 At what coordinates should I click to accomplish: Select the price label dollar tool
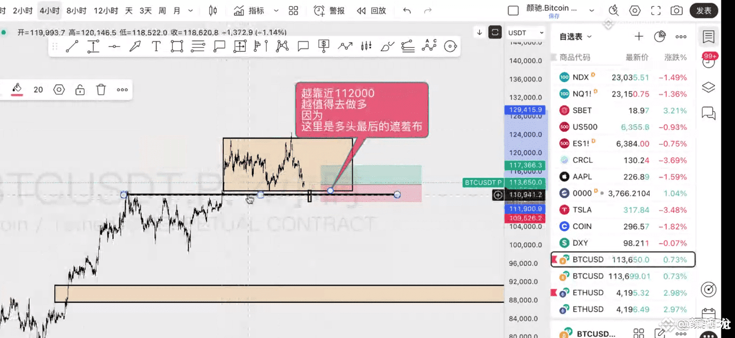[324, 46]
